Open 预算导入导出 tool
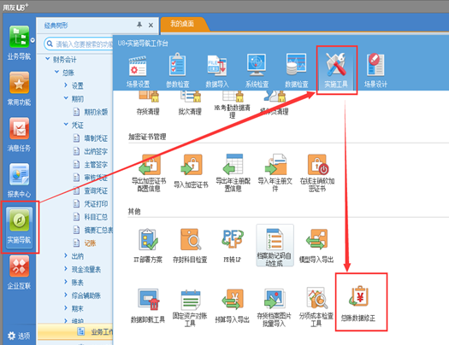This screenshot has height=345, width=449. click(233, 306)
